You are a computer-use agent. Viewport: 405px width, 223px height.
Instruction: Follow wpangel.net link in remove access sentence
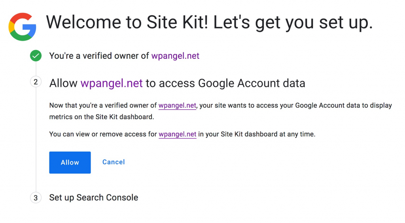tap(178, 134)
